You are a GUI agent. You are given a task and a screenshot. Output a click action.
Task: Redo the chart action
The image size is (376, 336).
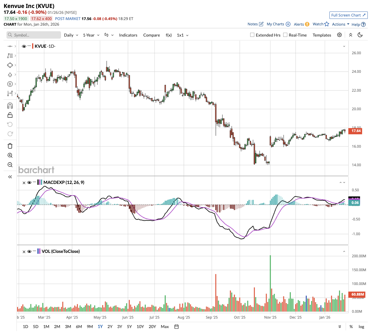click(x=10, y=134)
